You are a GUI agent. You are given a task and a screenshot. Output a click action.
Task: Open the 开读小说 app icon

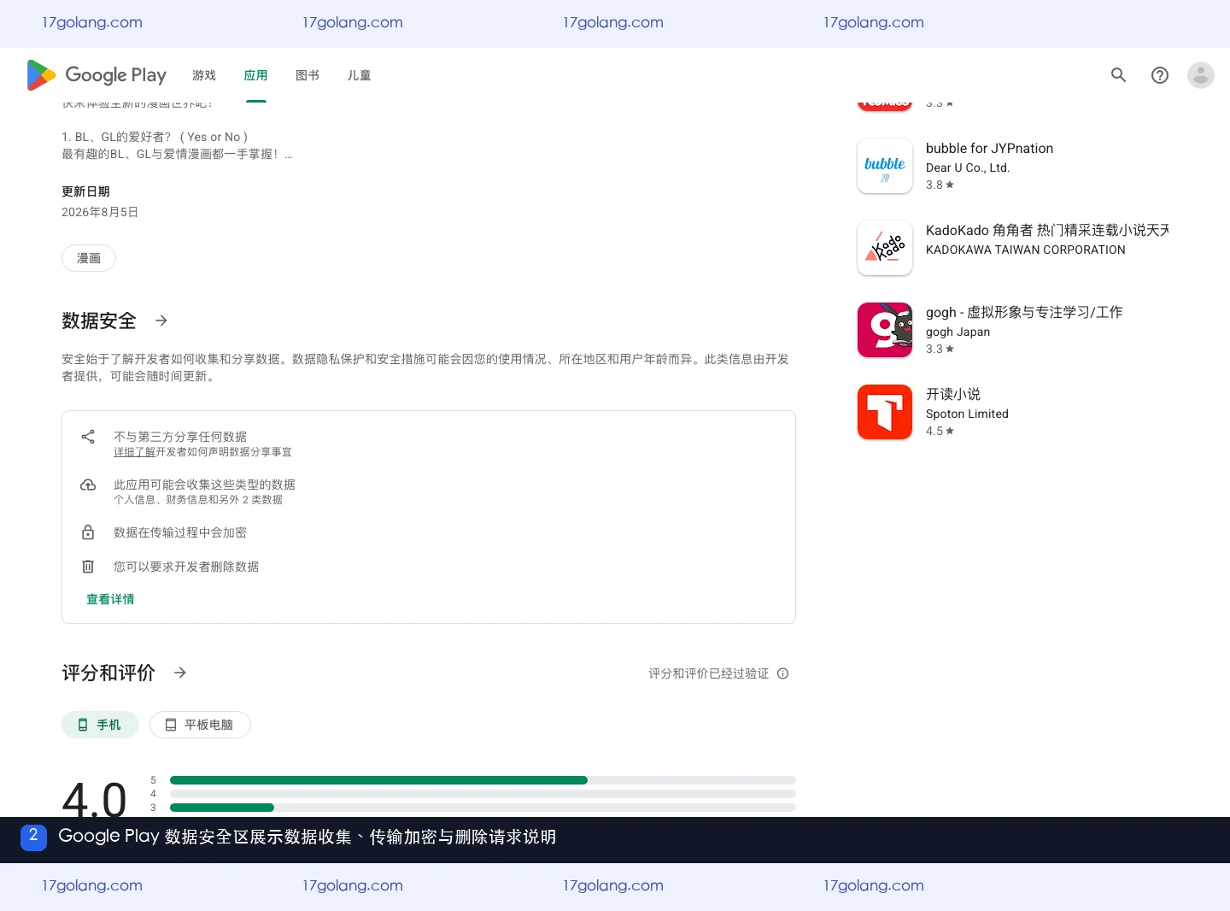click(885, 412)
